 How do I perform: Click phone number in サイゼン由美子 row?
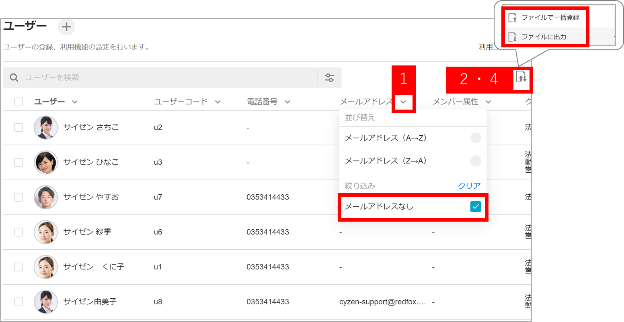[x=268, y=302]
